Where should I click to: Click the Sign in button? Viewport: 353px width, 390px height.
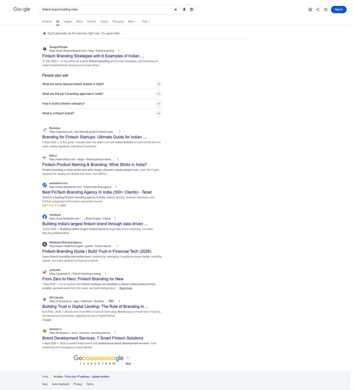(339, 9)
